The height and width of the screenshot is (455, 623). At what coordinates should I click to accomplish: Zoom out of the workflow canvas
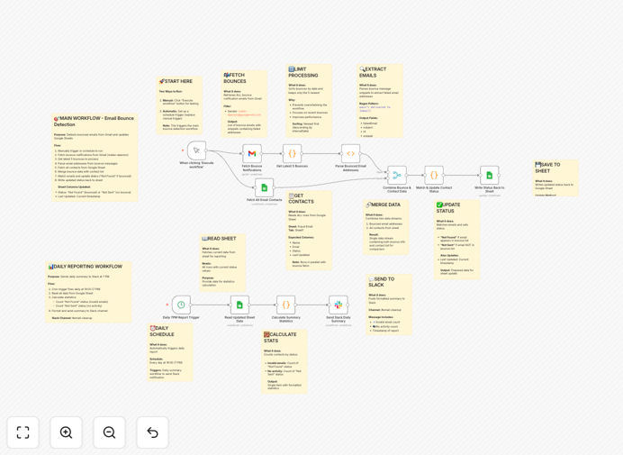109,432
